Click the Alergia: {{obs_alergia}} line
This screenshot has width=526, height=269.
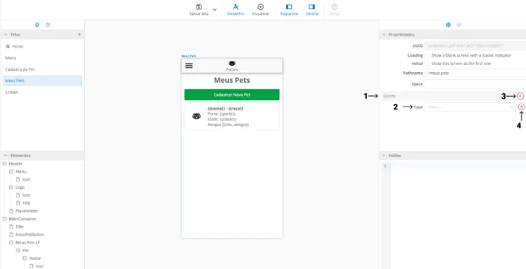pyautogui.click(x=228, y=125)
